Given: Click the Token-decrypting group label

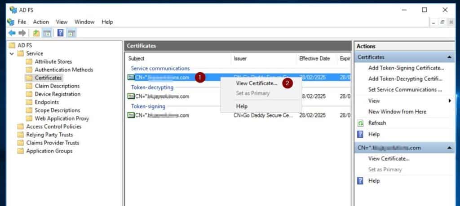Looking at the screenshot, I should pos(152,88).
